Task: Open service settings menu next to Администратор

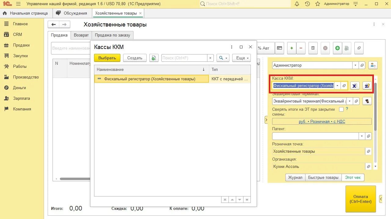Action: click(x=355, y=4)
